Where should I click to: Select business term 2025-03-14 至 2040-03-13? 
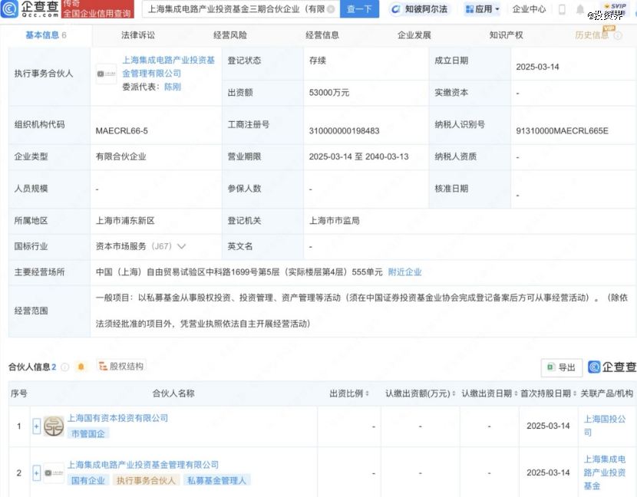coord(358,156)
